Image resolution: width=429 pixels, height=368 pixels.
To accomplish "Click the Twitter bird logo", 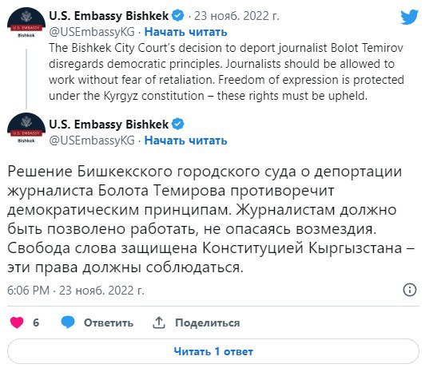I will pyautogui.click(x=409, y=17).
